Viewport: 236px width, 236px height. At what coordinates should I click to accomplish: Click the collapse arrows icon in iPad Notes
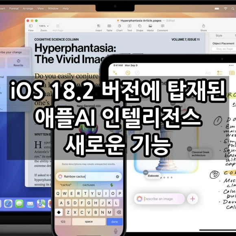tap(115, 73)
